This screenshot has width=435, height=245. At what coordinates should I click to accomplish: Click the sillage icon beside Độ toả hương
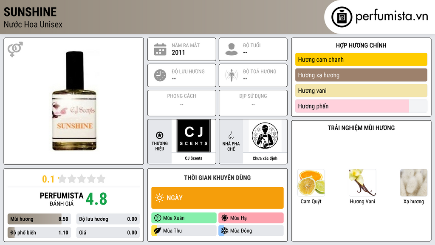[232, 75]
